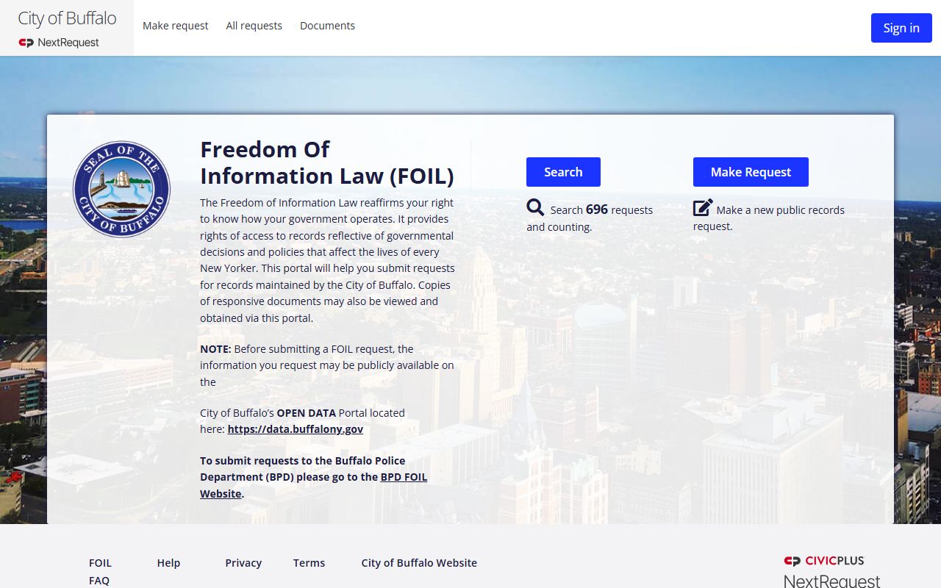Click the Freedom Of Information Law heading
The height and width of the screenshot is (588, 941).
327,162
